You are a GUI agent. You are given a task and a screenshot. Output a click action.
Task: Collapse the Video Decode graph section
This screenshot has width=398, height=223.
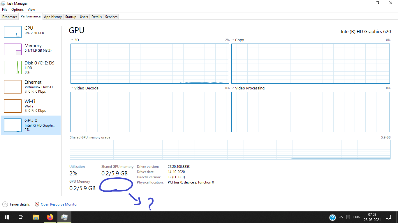point(72,88)
